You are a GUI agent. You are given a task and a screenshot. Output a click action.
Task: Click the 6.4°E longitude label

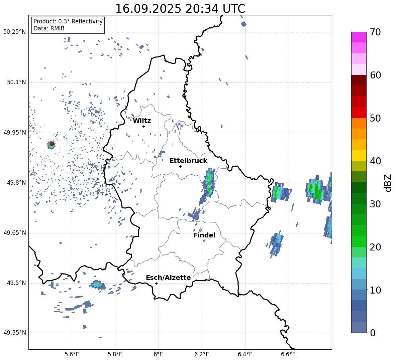pyautogui.click(x=245, y=354)
